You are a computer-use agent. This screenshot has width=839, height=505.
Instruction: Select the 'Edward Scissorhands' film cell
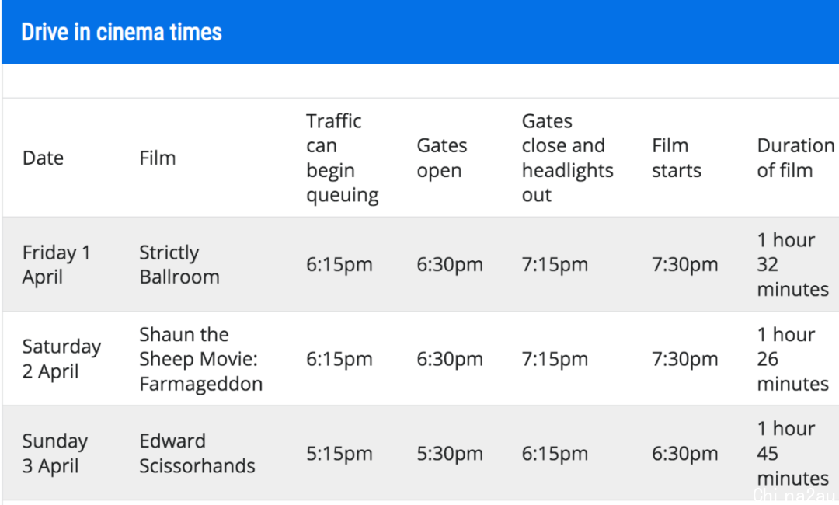coord(197,454)
